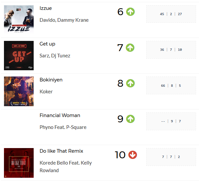The width and height of the screenshot is (199, 185).
Task: Click the green up arrow beside rank 6
Action: (130, 12)
